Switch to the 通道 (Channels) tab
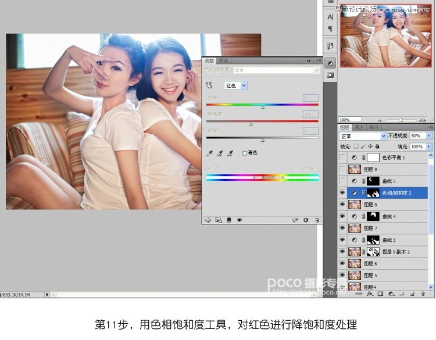The image size is (436, 340). [359, 127]
